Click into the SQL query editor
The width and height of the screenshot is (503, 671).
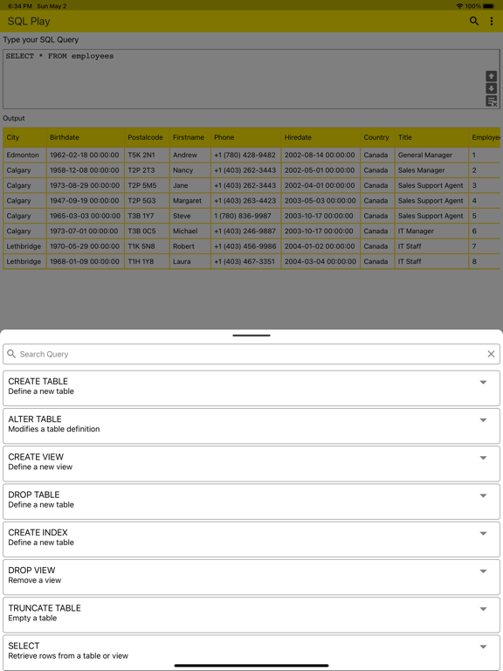pyautogui.click(x=251, y=80)
